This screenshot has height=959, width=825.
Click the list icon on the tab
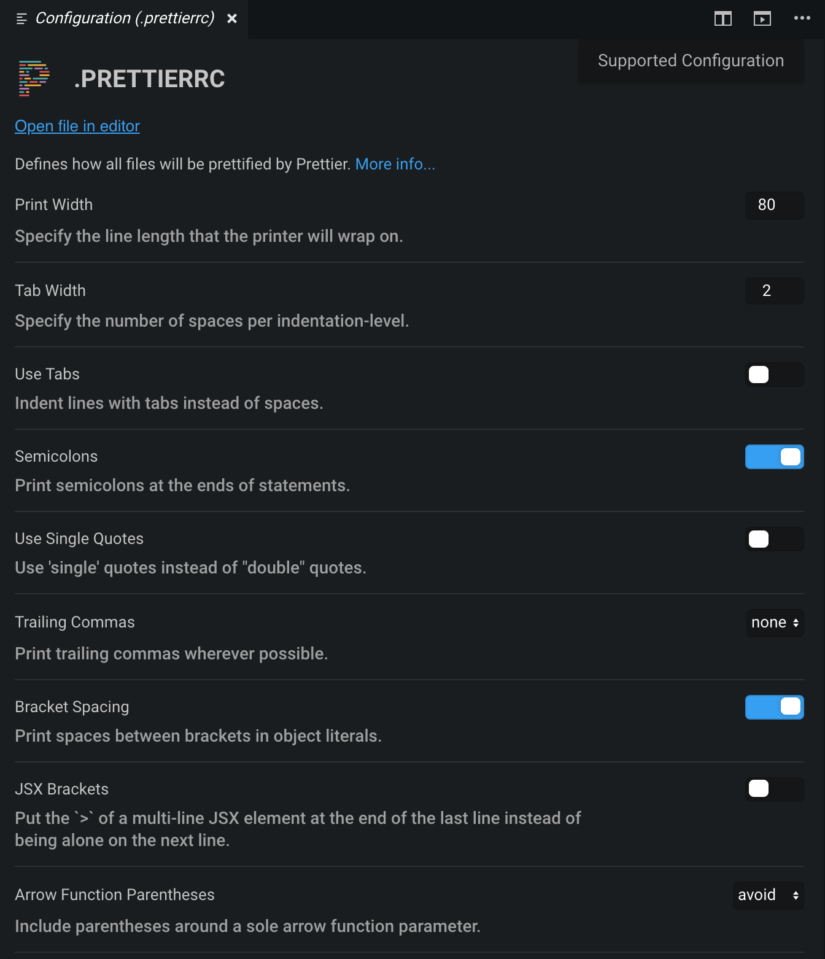[20, 18]
